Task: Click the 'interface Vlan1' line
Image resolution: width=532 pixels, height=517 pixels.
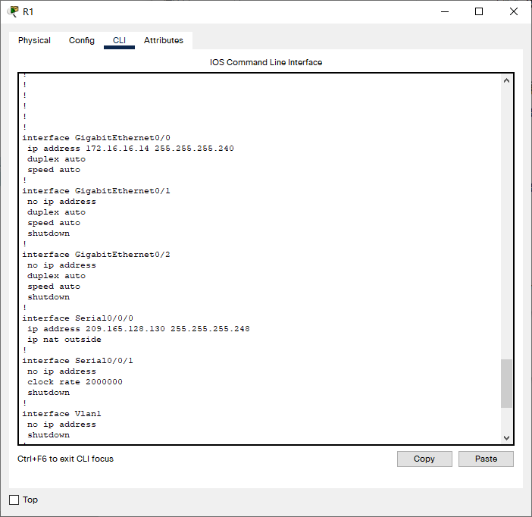Action: click(61, 414)
